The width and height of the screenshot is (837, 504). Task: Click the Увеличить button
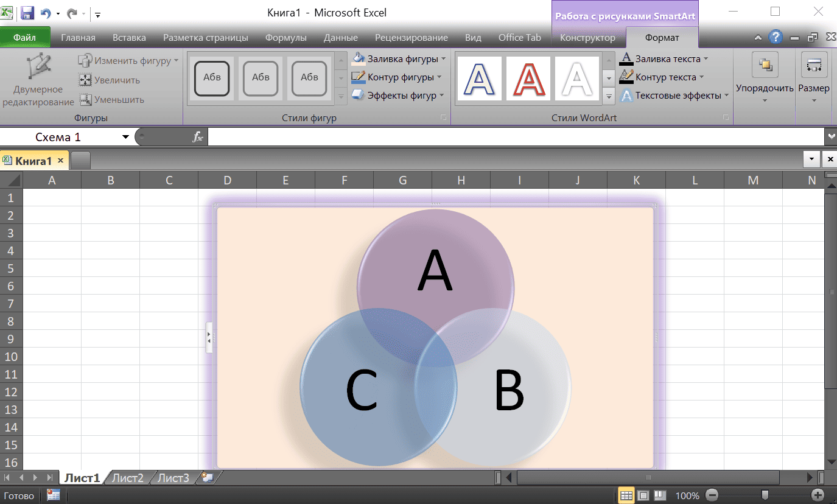110,80
